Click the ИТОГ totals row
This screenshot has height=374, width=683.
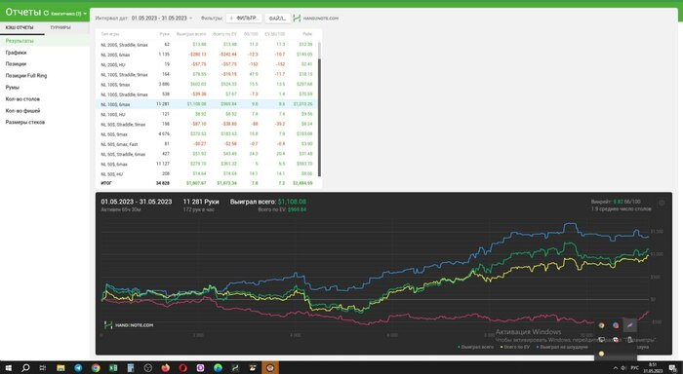pos(207,183)
